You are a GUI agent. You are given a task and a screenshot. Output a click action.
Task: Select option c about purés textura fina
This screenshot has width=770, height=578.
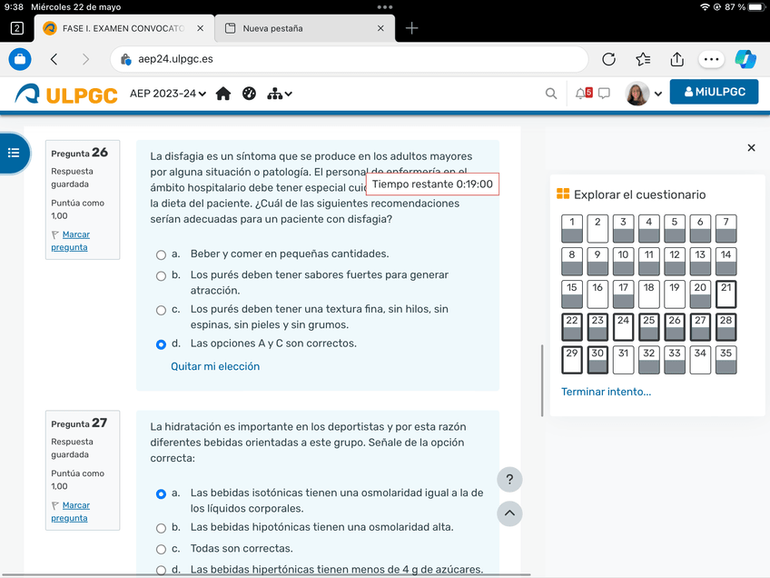point(161,311)
